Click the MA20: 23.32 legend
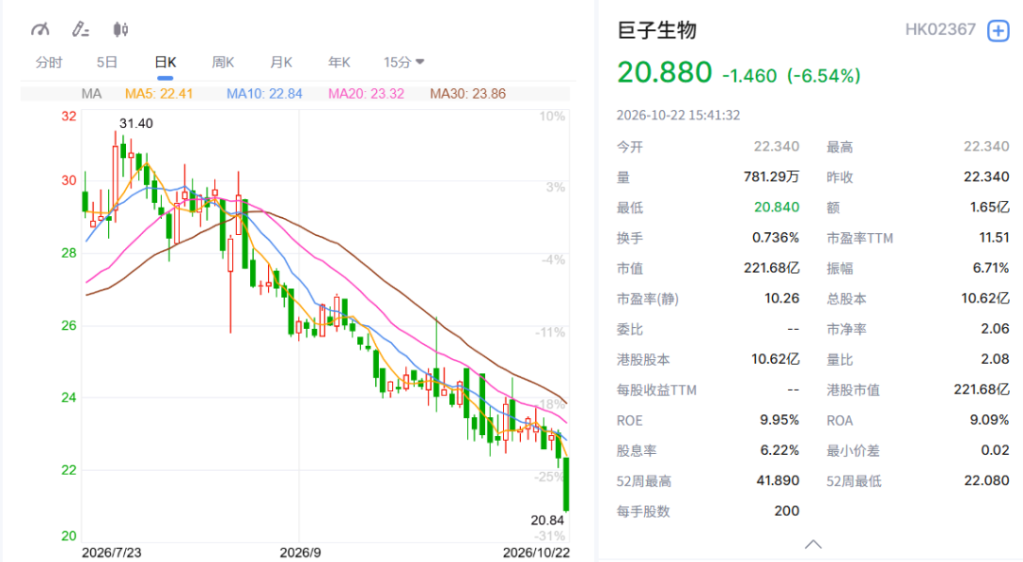 coord(366,93)
